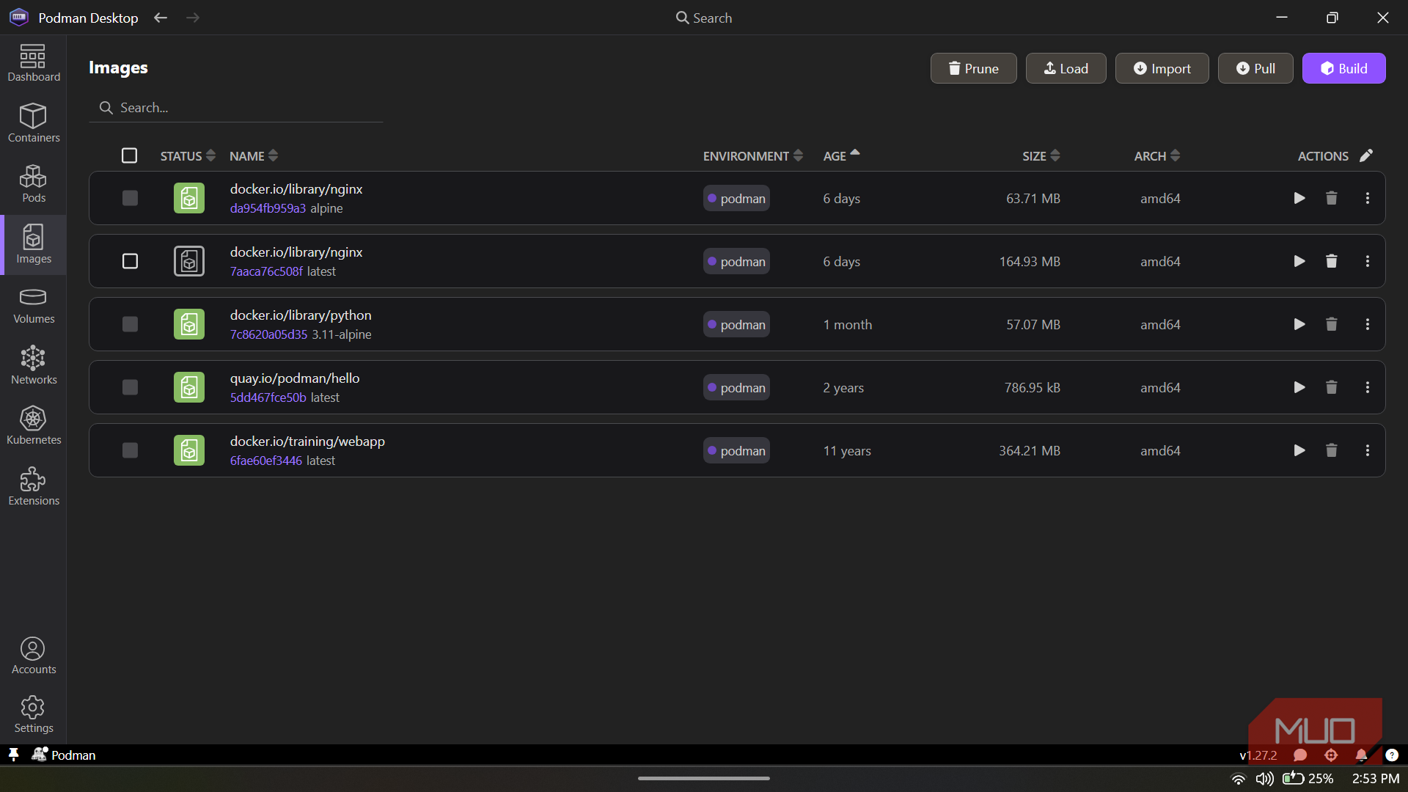Click the python image row checkbox
Viewport: 1408px width, 792px height.
pyautogui.click(x=130, y=324)
